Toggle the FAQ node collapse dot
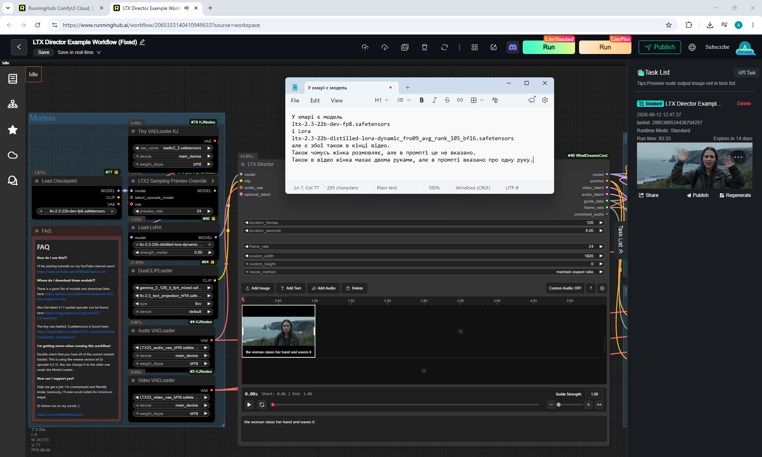 (x=37, y=231)
